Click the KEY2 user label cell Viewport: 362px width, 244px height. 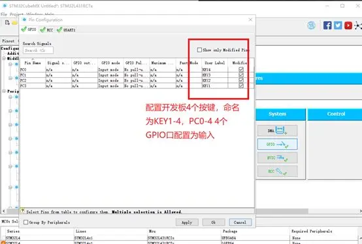215,80
